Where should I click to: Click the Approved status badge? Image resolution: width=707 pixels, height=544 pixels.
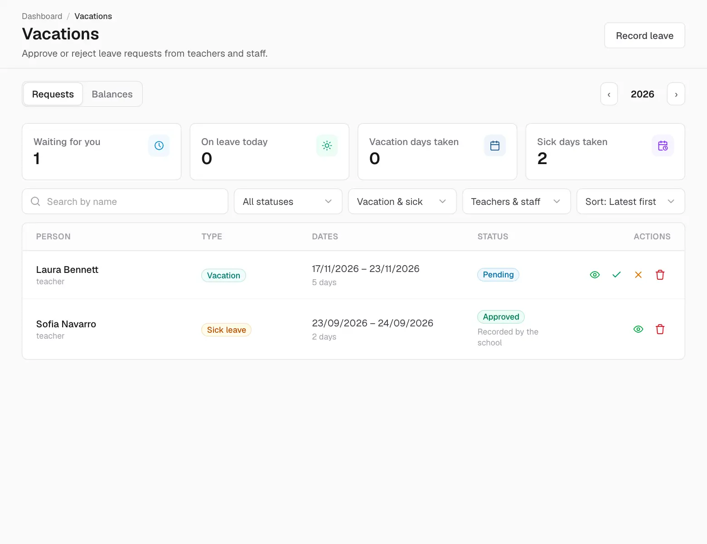(501, 317)
